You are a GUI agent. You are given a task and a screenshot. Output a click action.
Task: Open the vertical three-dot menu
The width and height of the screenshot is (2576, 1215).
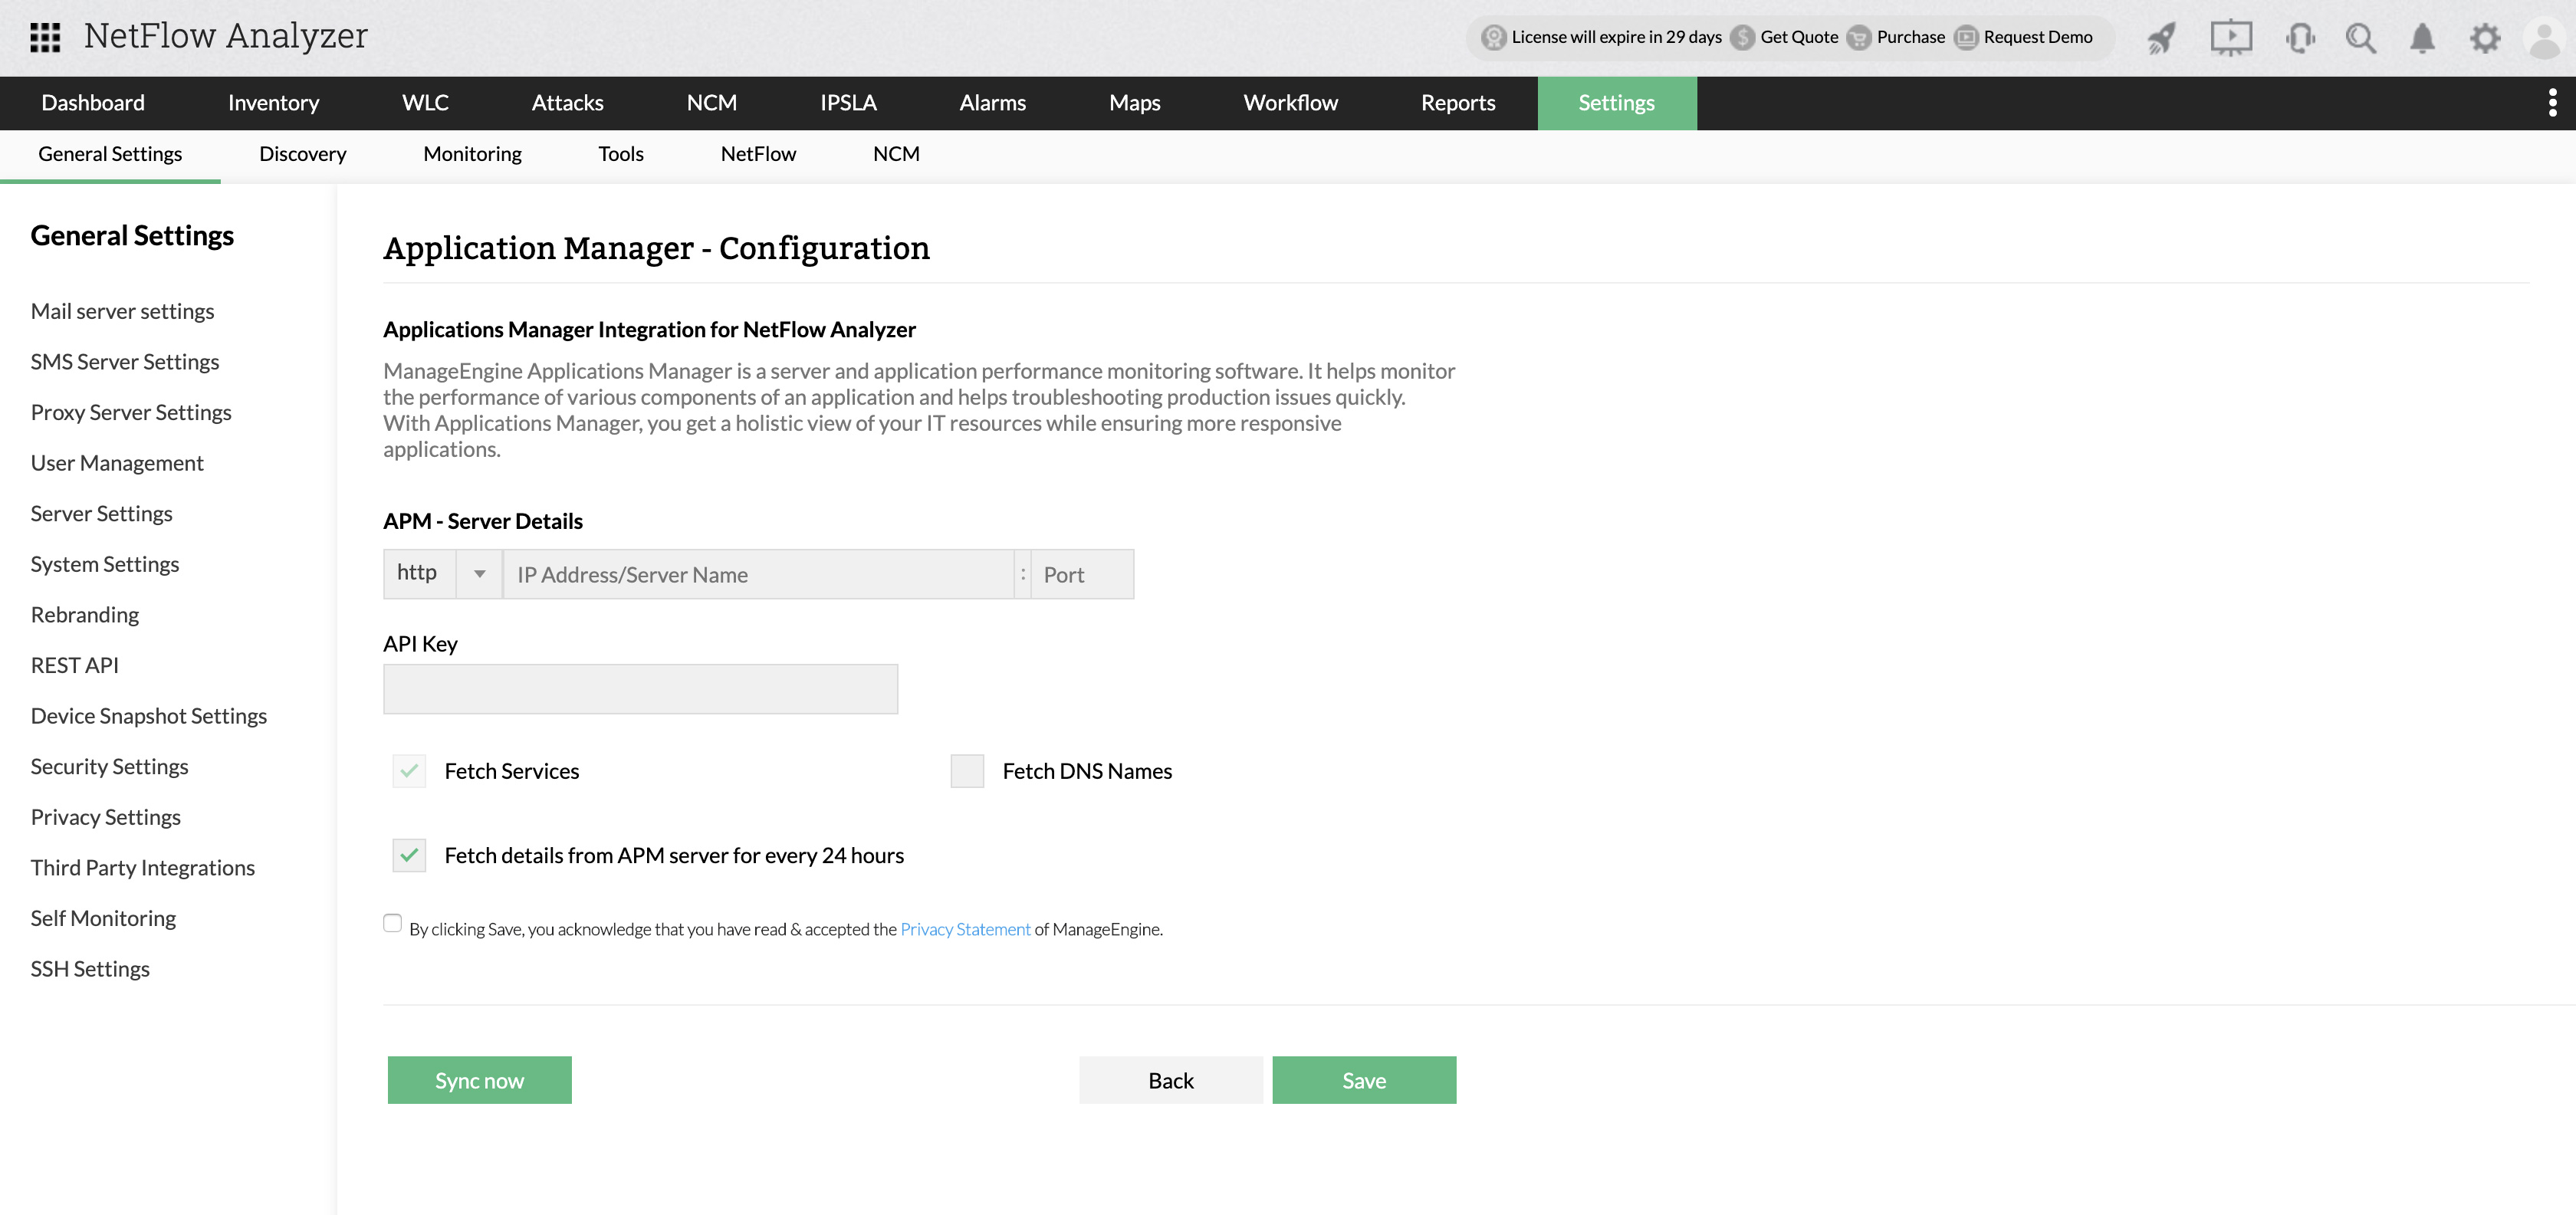coord(2552,102)
